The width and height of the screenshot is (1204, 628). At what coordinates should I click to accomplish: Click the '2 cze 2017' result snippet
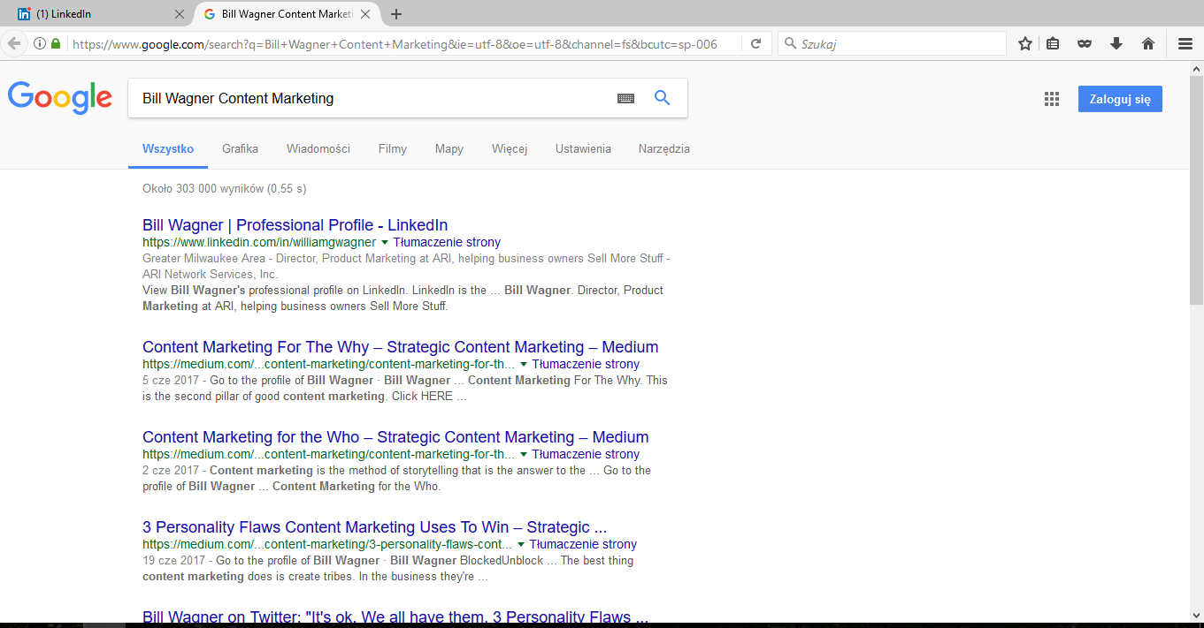click(x=396, y=479)
